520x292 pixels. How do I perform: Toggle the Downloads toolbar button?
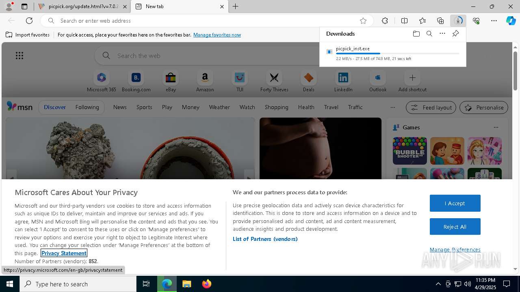pos(458,21)
